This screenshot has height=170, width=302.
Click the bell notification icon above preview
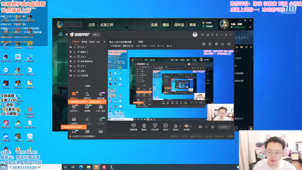pos(222,44)
